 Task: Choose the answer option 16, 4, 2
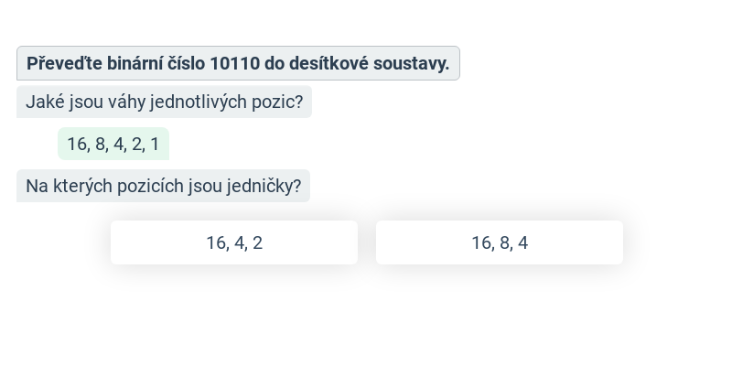tap(234, 242)
